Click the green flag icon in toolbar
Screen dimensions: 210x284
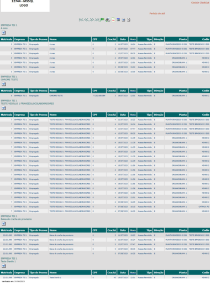[102, 20]
